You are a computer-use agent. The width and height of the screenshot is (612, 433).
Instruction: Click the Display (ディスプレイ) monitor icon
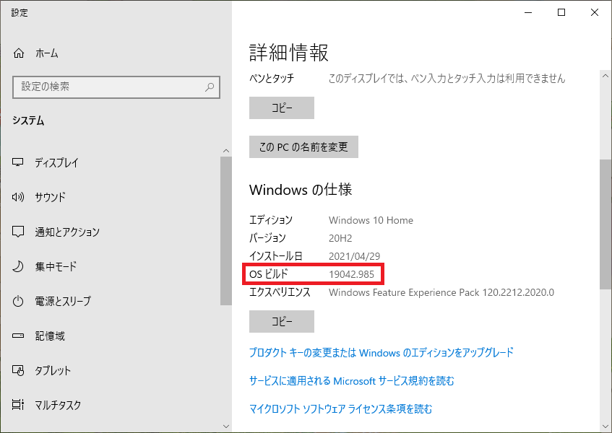(x=18, y=162)
